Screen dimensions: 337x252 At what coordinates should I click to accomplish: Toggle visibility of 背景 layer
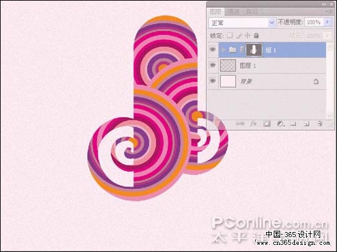(213, 81)
